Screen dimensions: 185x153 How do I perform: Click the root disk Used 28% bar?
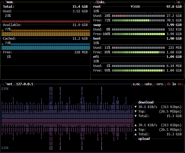tap(138, 16)
